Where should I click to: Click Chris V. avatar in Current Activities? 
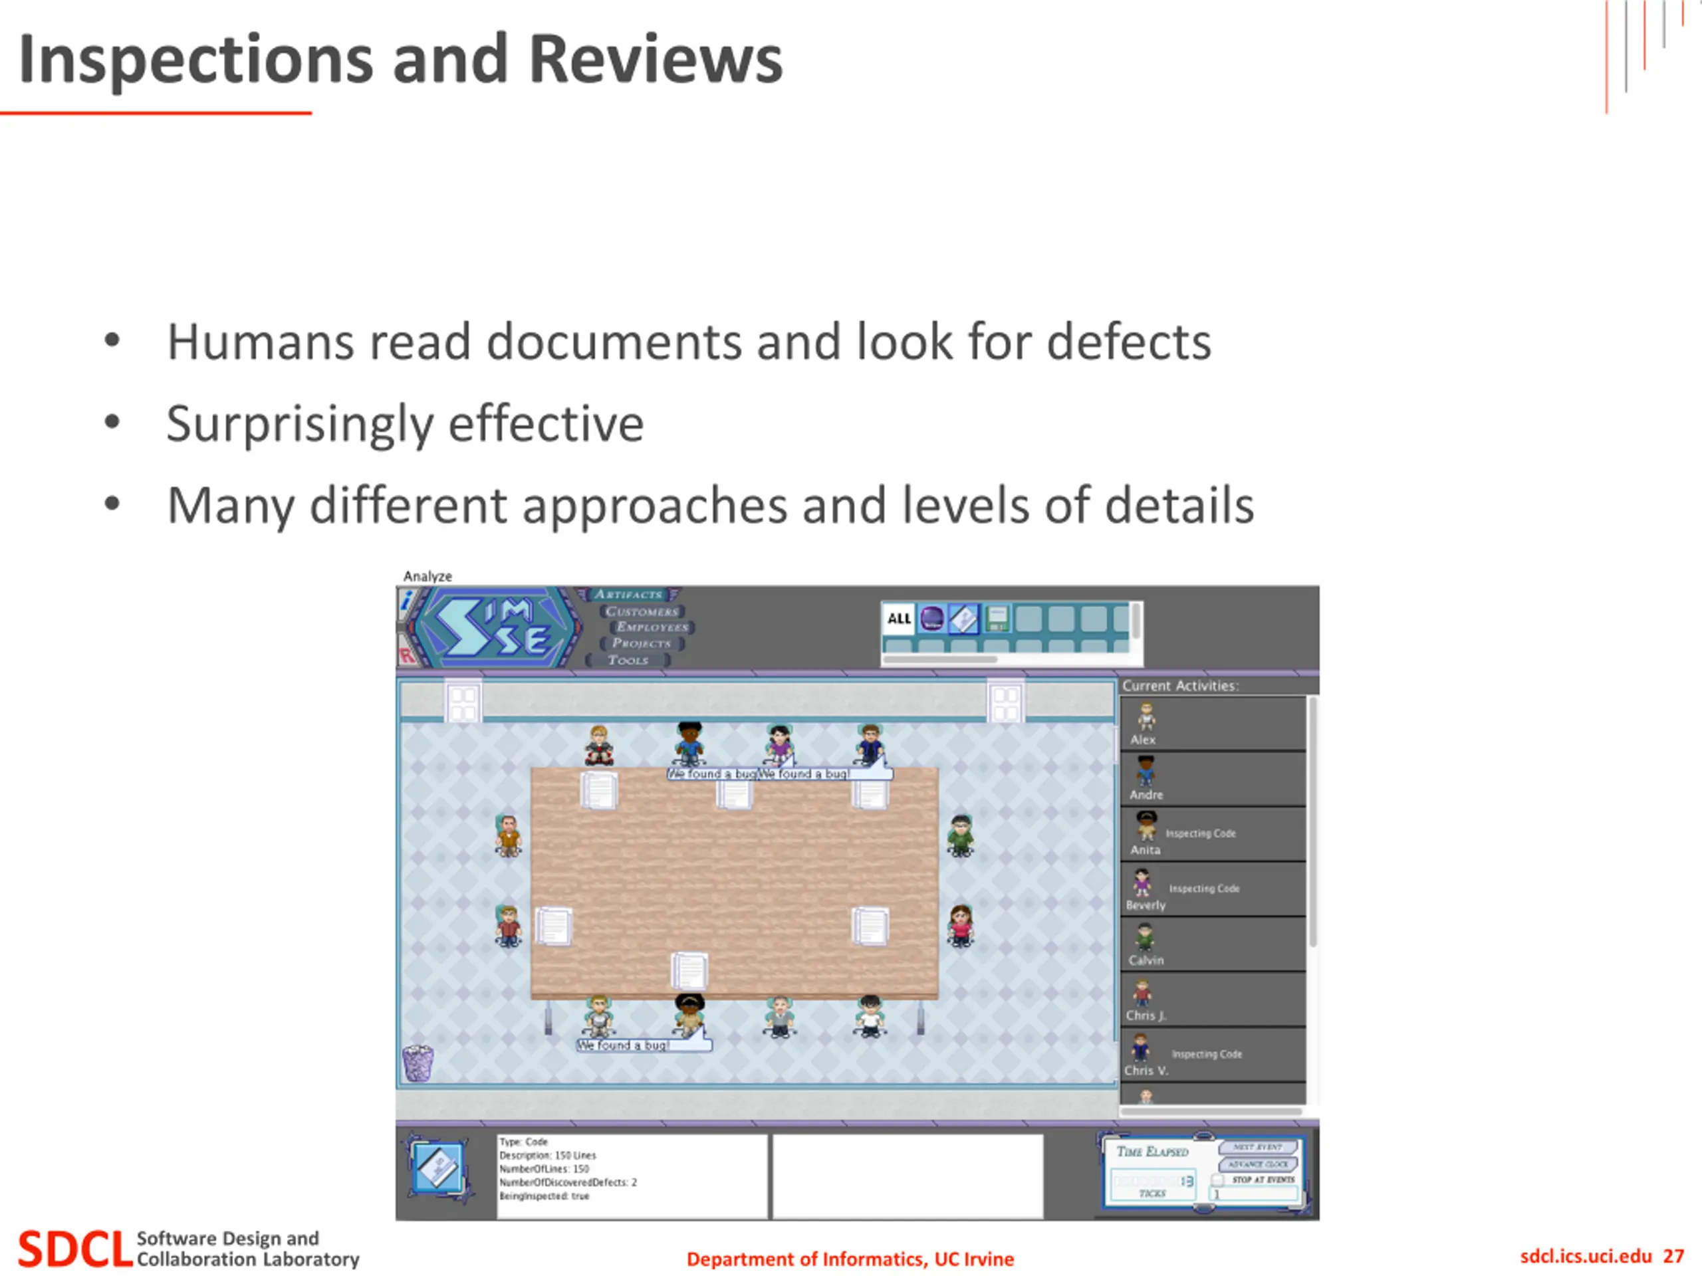click(1140, 1047)
